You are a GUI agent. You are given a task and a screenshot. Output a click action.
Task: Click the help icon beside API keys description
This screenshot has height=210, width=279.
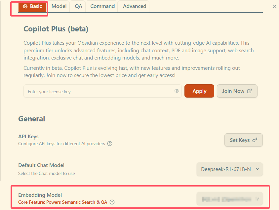click(x=110, y=144)
